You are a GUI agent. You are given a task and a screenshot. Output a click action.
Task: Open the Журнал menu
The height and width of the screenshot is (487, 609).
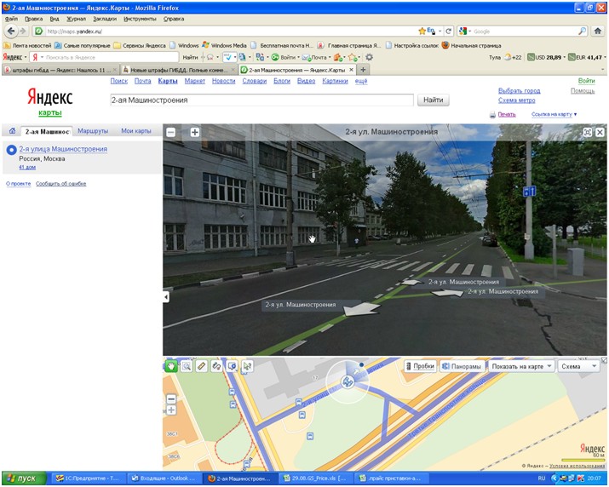click(x=76, y=19)
